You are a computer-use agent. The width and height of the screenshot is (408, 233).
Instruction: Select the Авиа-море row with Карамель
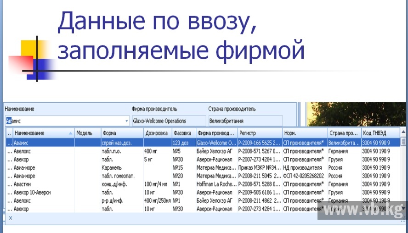coord(203,168)
